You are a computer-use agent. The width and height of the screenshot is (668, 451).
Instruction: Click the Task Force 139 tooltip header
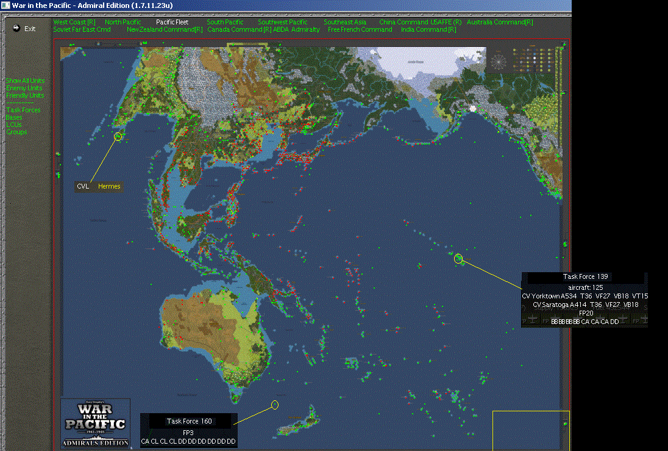click(585, 276)
